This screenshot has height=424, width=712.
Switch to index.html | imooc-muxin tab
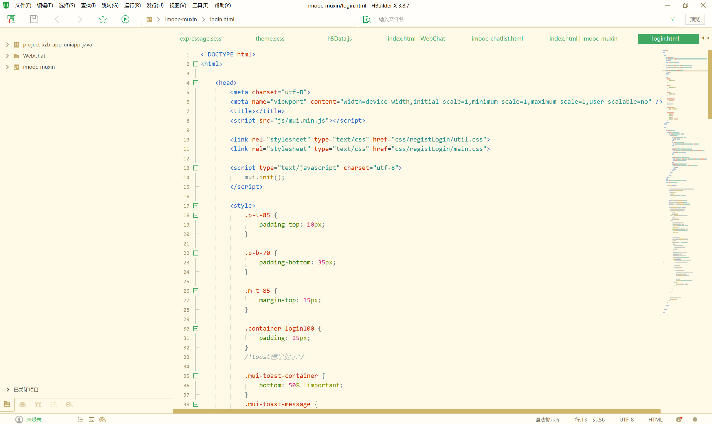(x=583, y=39)
